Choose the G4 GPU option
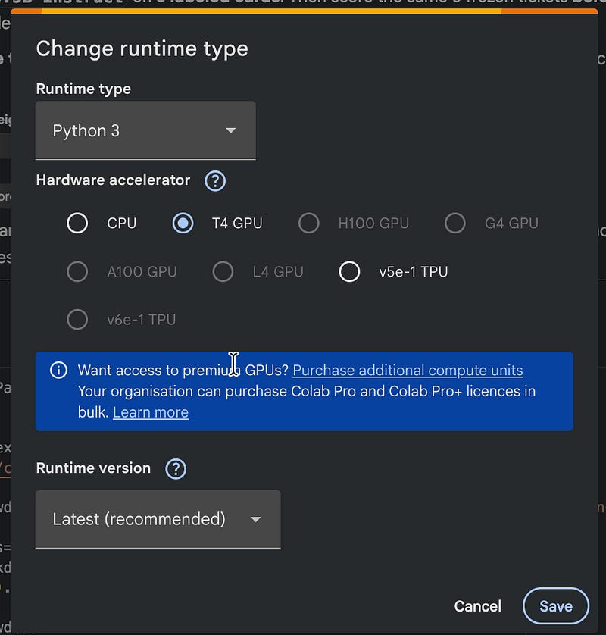 455,223
